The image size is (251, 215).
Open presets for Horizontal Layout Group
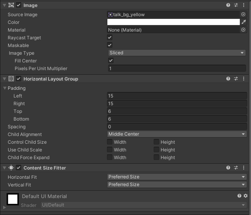236,79
